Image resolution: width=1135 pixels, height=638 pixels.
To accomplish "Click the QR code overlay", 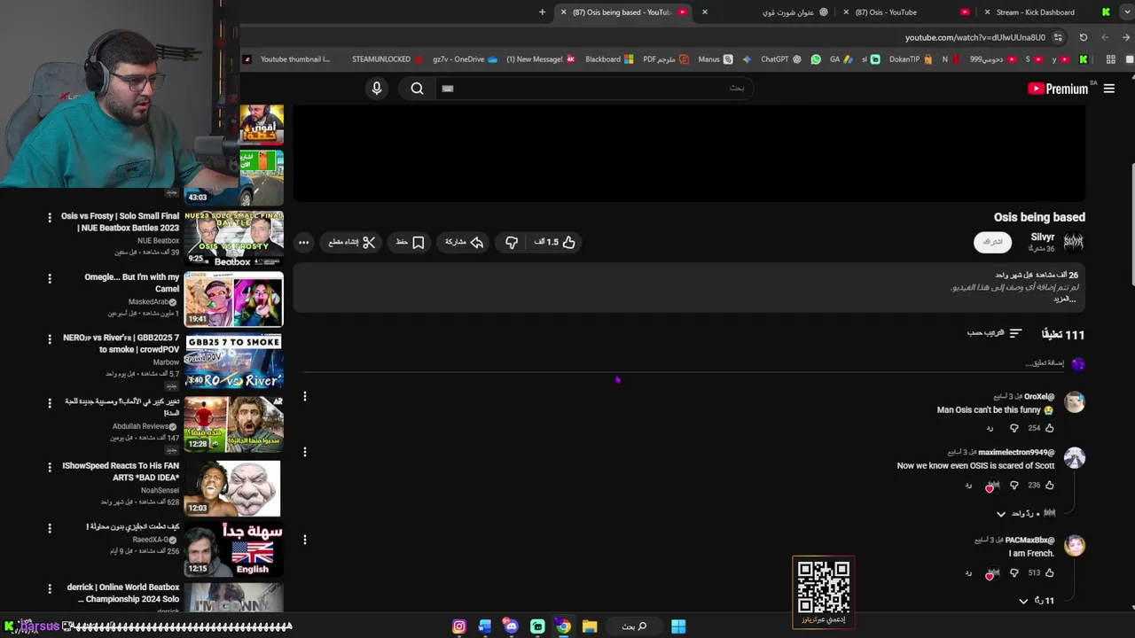I will 824,592.
